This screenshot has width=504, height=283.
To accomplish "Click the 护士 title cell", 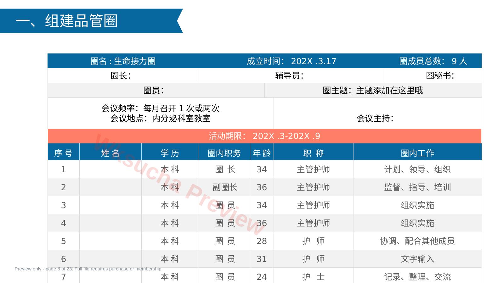I will [314, 276].
